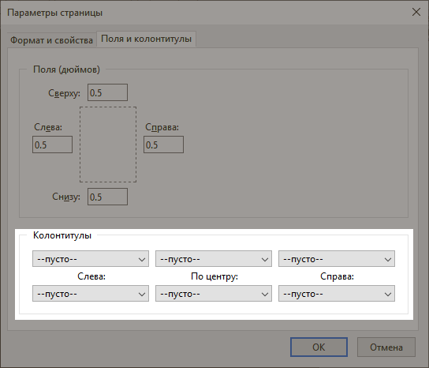Click the Отмена button
Screen dimensions: 429x368
(x=386, y=347)
